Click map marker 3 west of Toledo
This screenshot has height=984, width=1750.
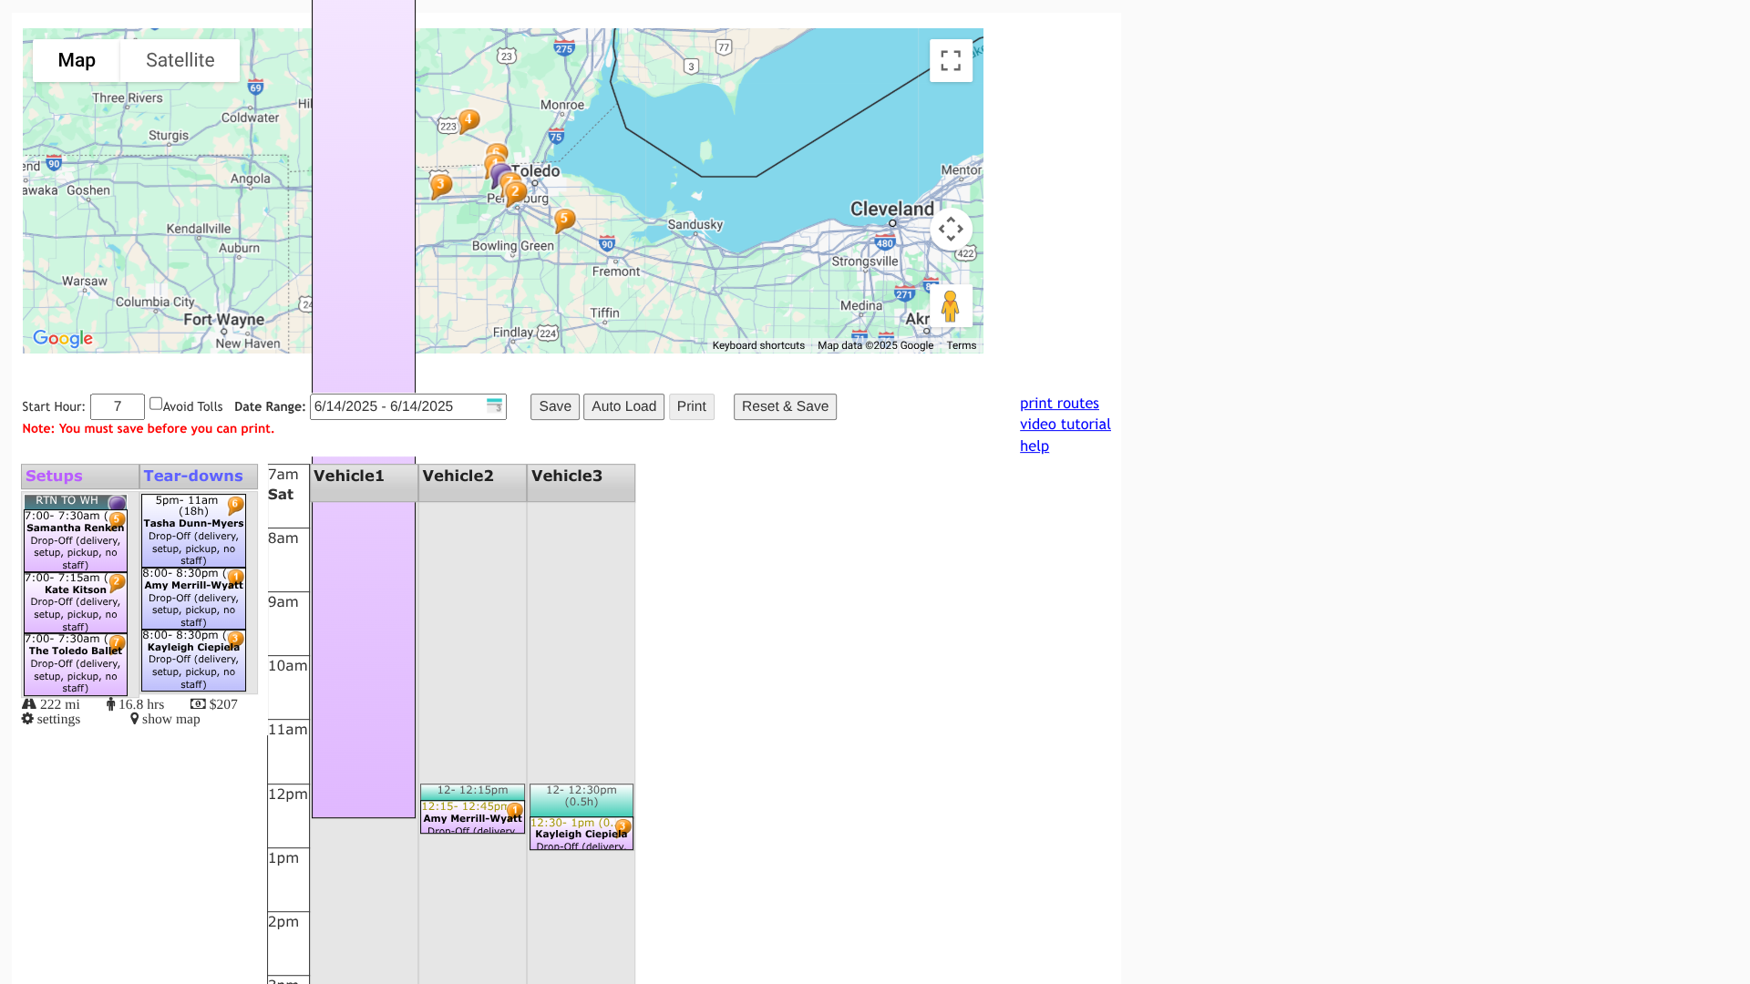pyautogui.click(x=441, y=185)
